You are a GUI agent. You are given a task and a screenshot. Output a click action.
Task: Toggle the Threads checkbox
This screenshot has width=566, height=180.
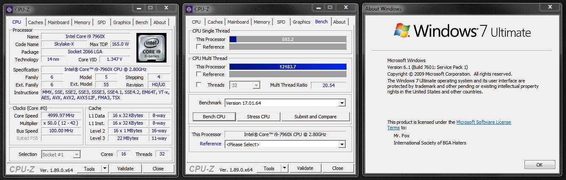point(199,85)
